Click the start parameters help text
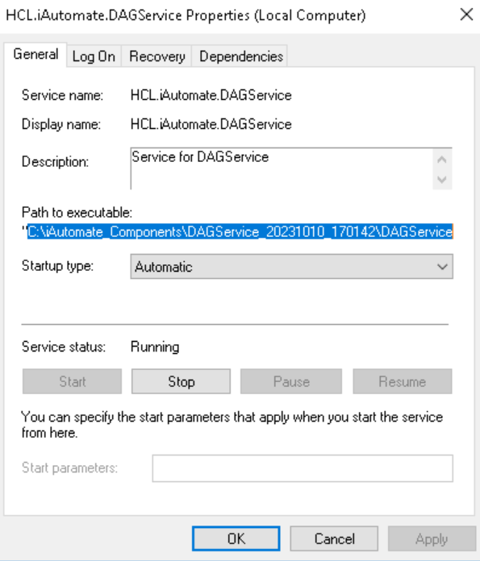 pos(232,425)
